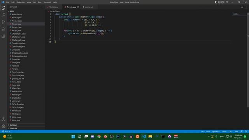Open editor more actions ellipsis
This screenshot has height=140, width=249.
[x=245, y=7]
